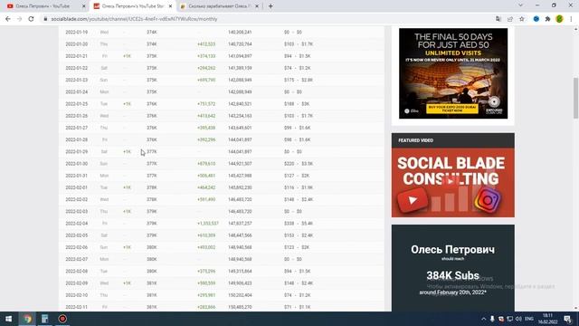
Task: Click the $0 - $0 earnings cell for 2022-01-24
Action: click(x=293, y=91)
